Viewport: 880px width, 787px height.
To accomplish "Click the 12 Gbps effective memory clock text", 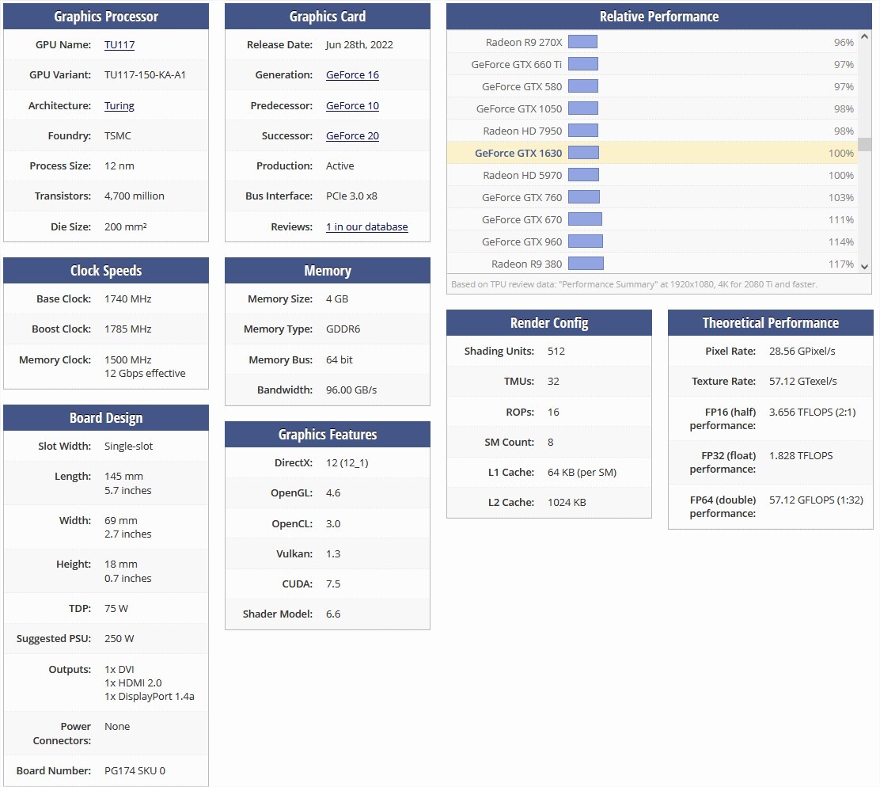I will point(145,373).
